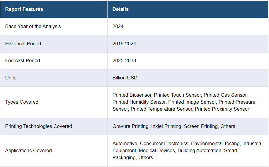This screenshot has height=167, width=269.
Task: Click the Environmental Testing text
Action: pyautogui.click(x=215, y=143)
